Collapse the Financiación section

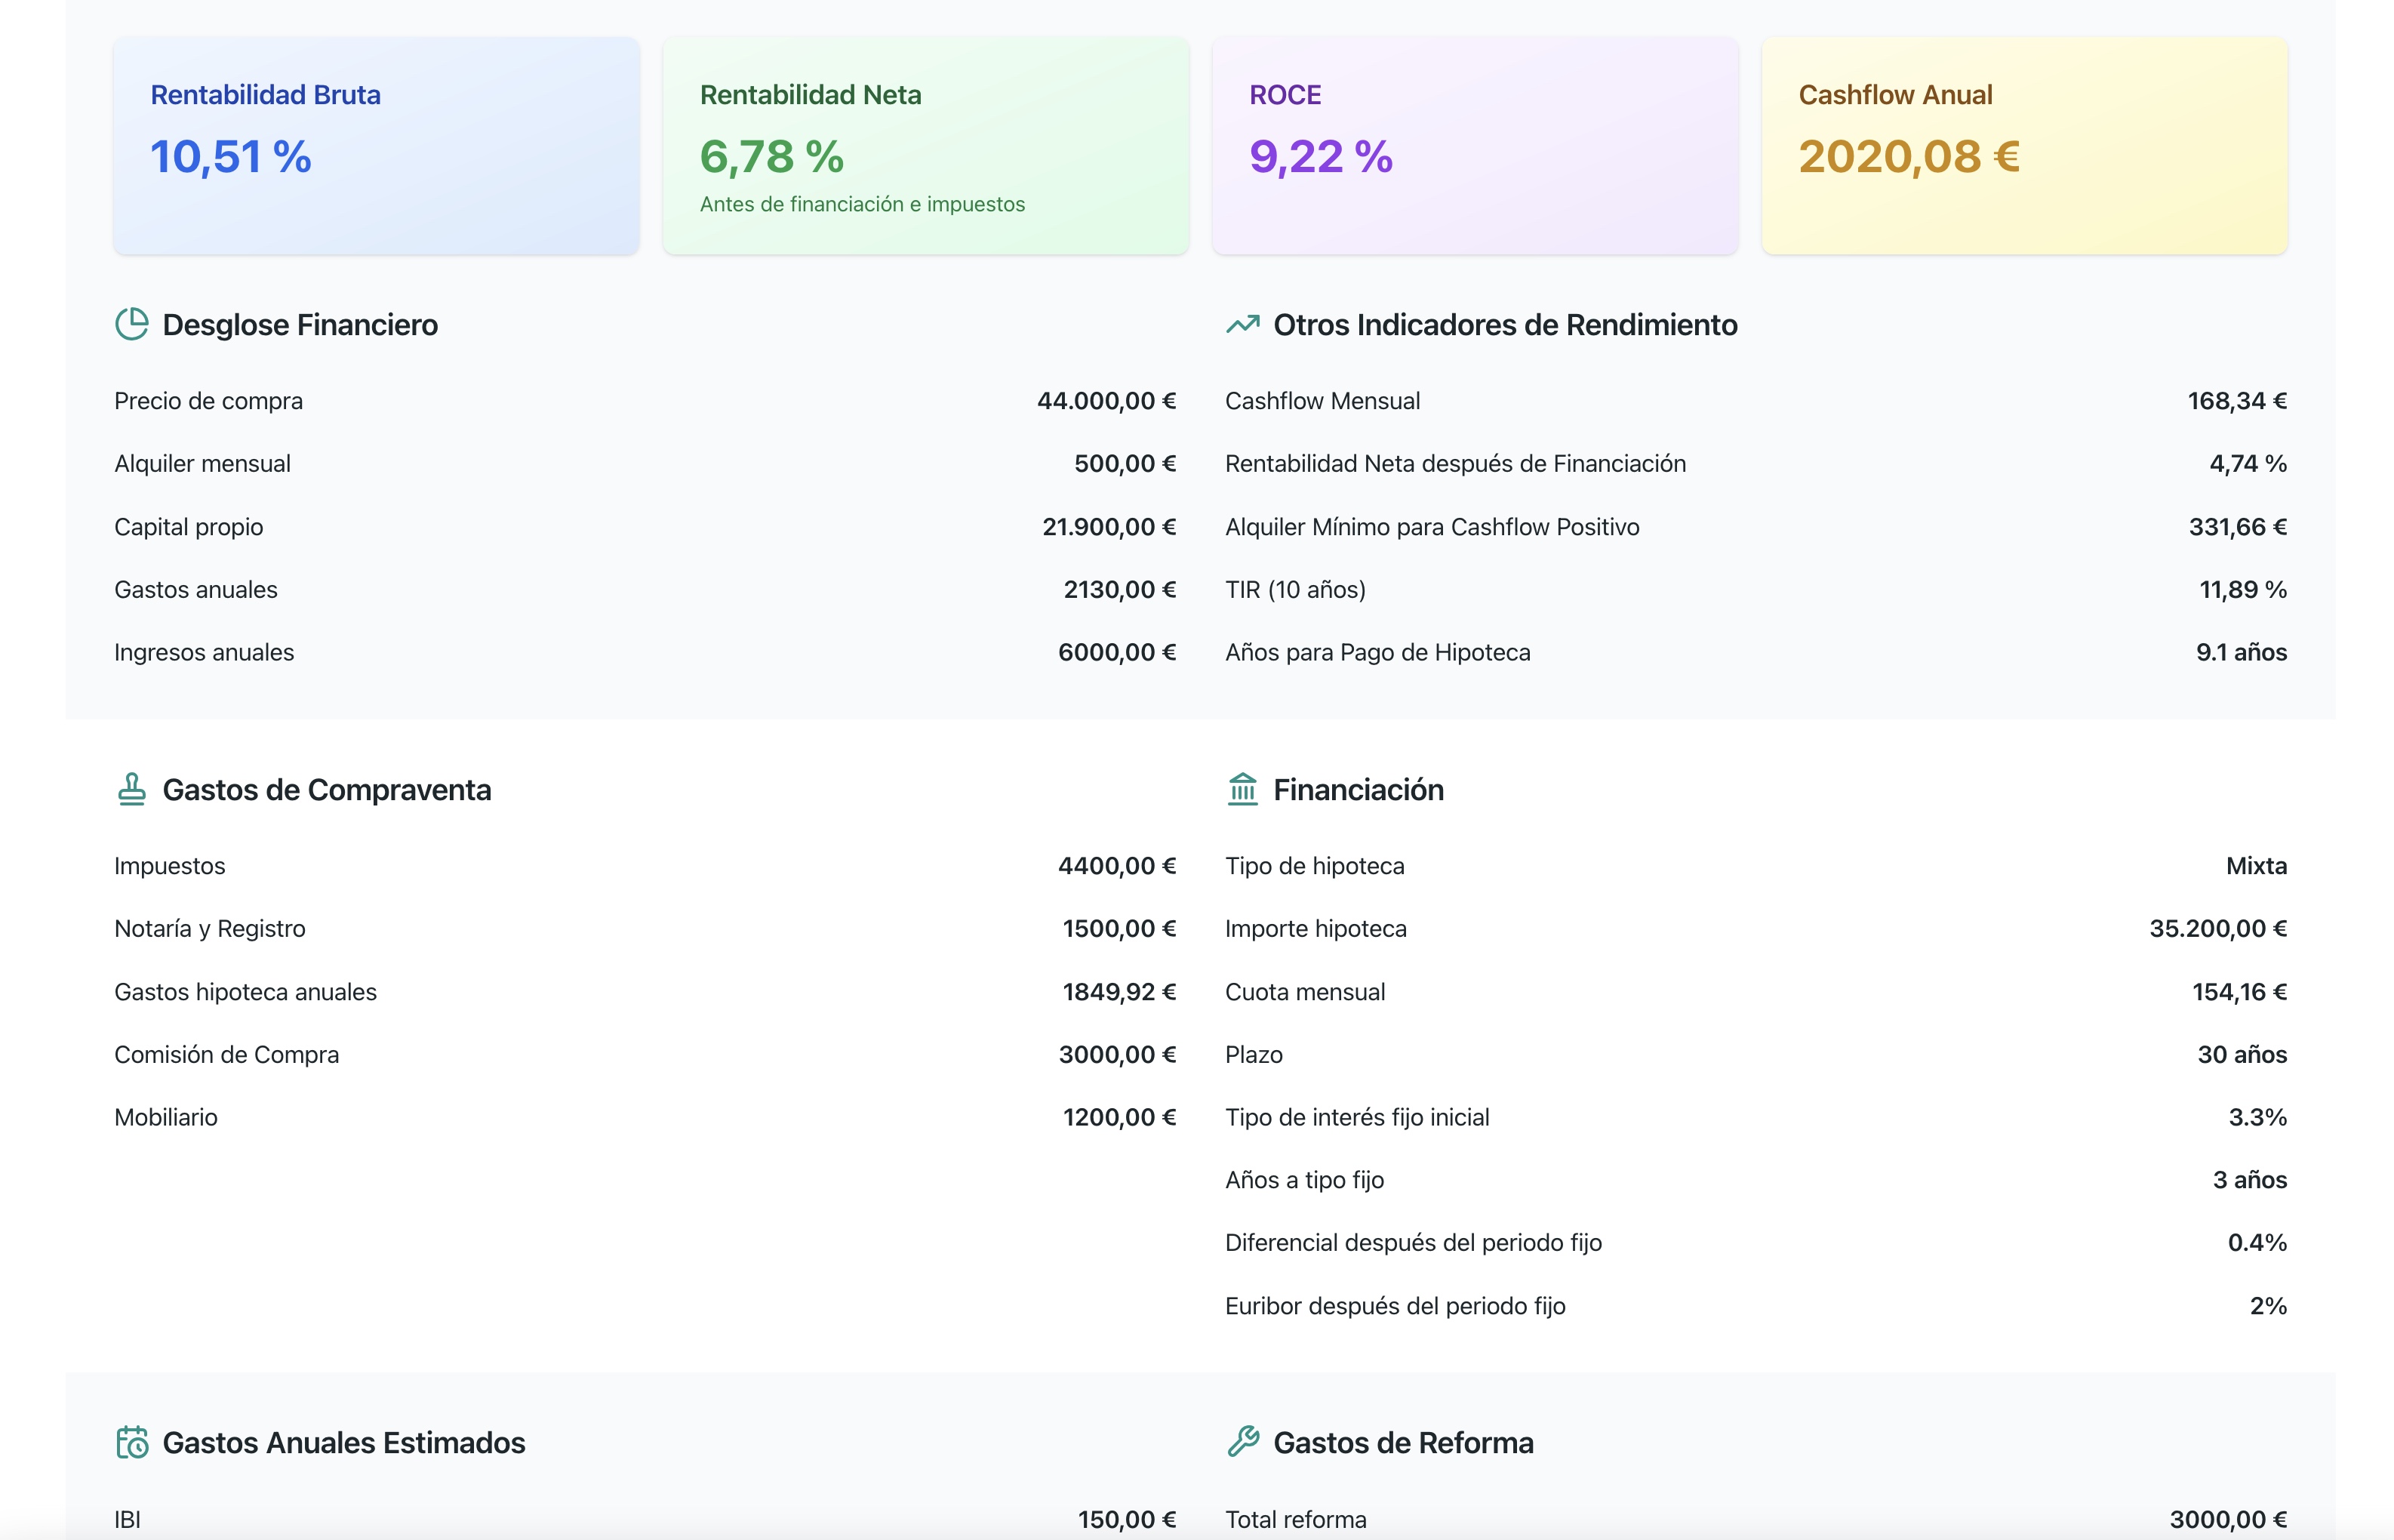click(x=1358, y=789)
